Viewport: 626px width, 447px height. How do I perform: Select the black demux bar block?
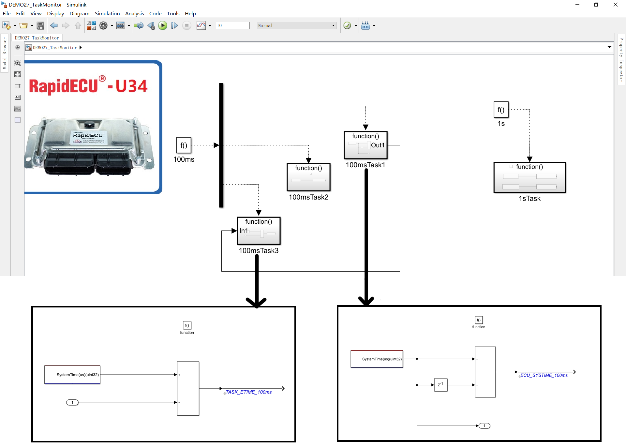(x=221, y=145)
